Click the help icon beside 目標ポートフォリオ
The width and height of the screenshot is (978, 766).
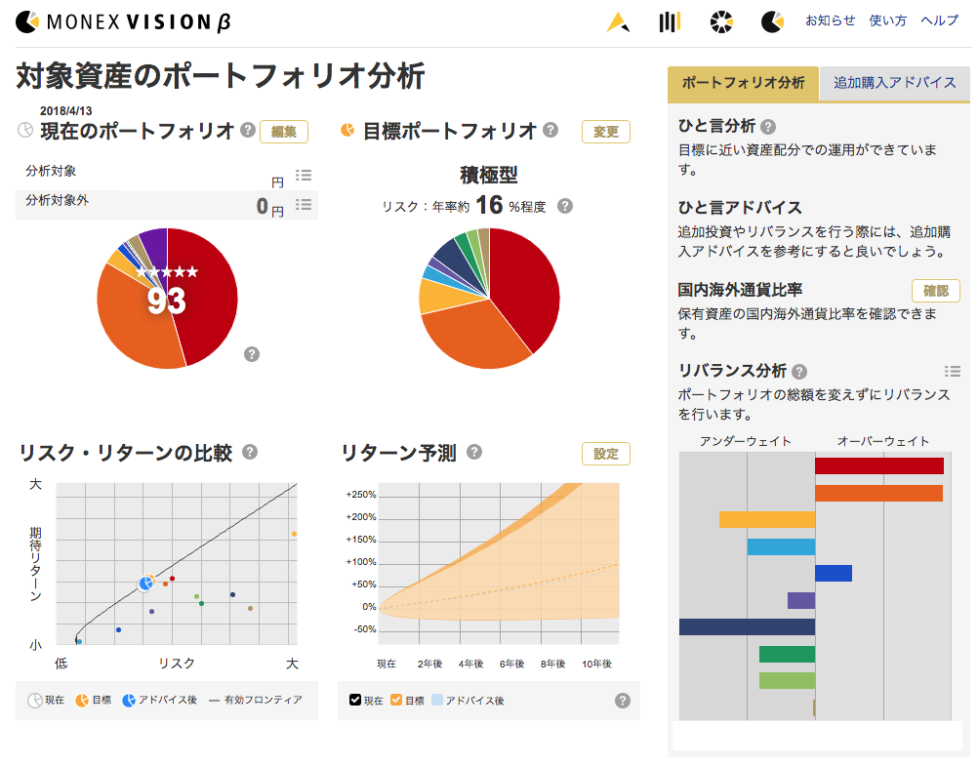[551, 131]
